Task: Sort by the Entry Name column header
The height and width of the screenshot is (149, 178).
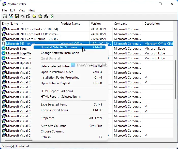Action: click(x=30, y=24)
